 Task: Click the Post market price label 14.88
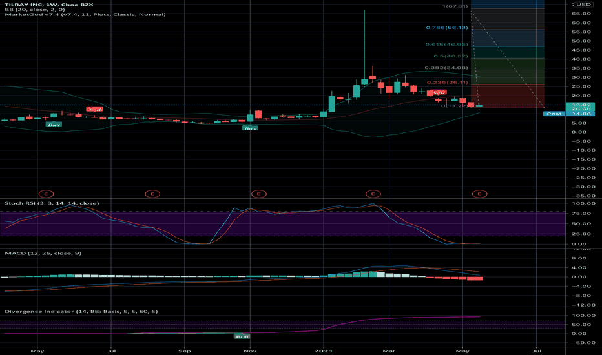pyautogui.click(x=569, y=114)
